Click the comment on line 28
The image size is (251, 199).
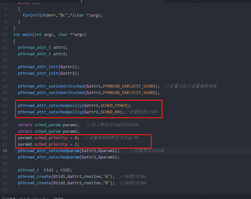(x=147, y=150)
